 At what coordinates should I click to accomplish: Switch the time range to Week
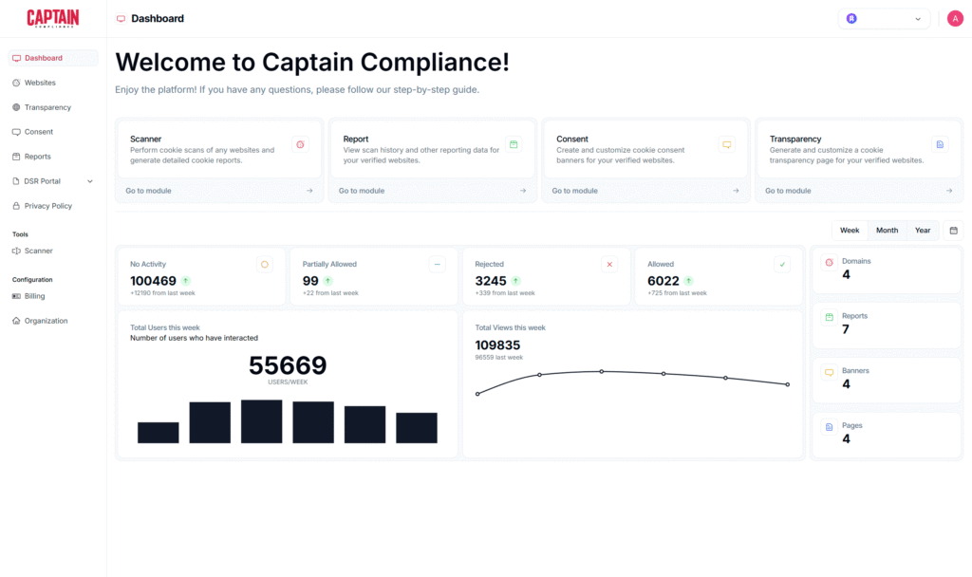(850, 231)
